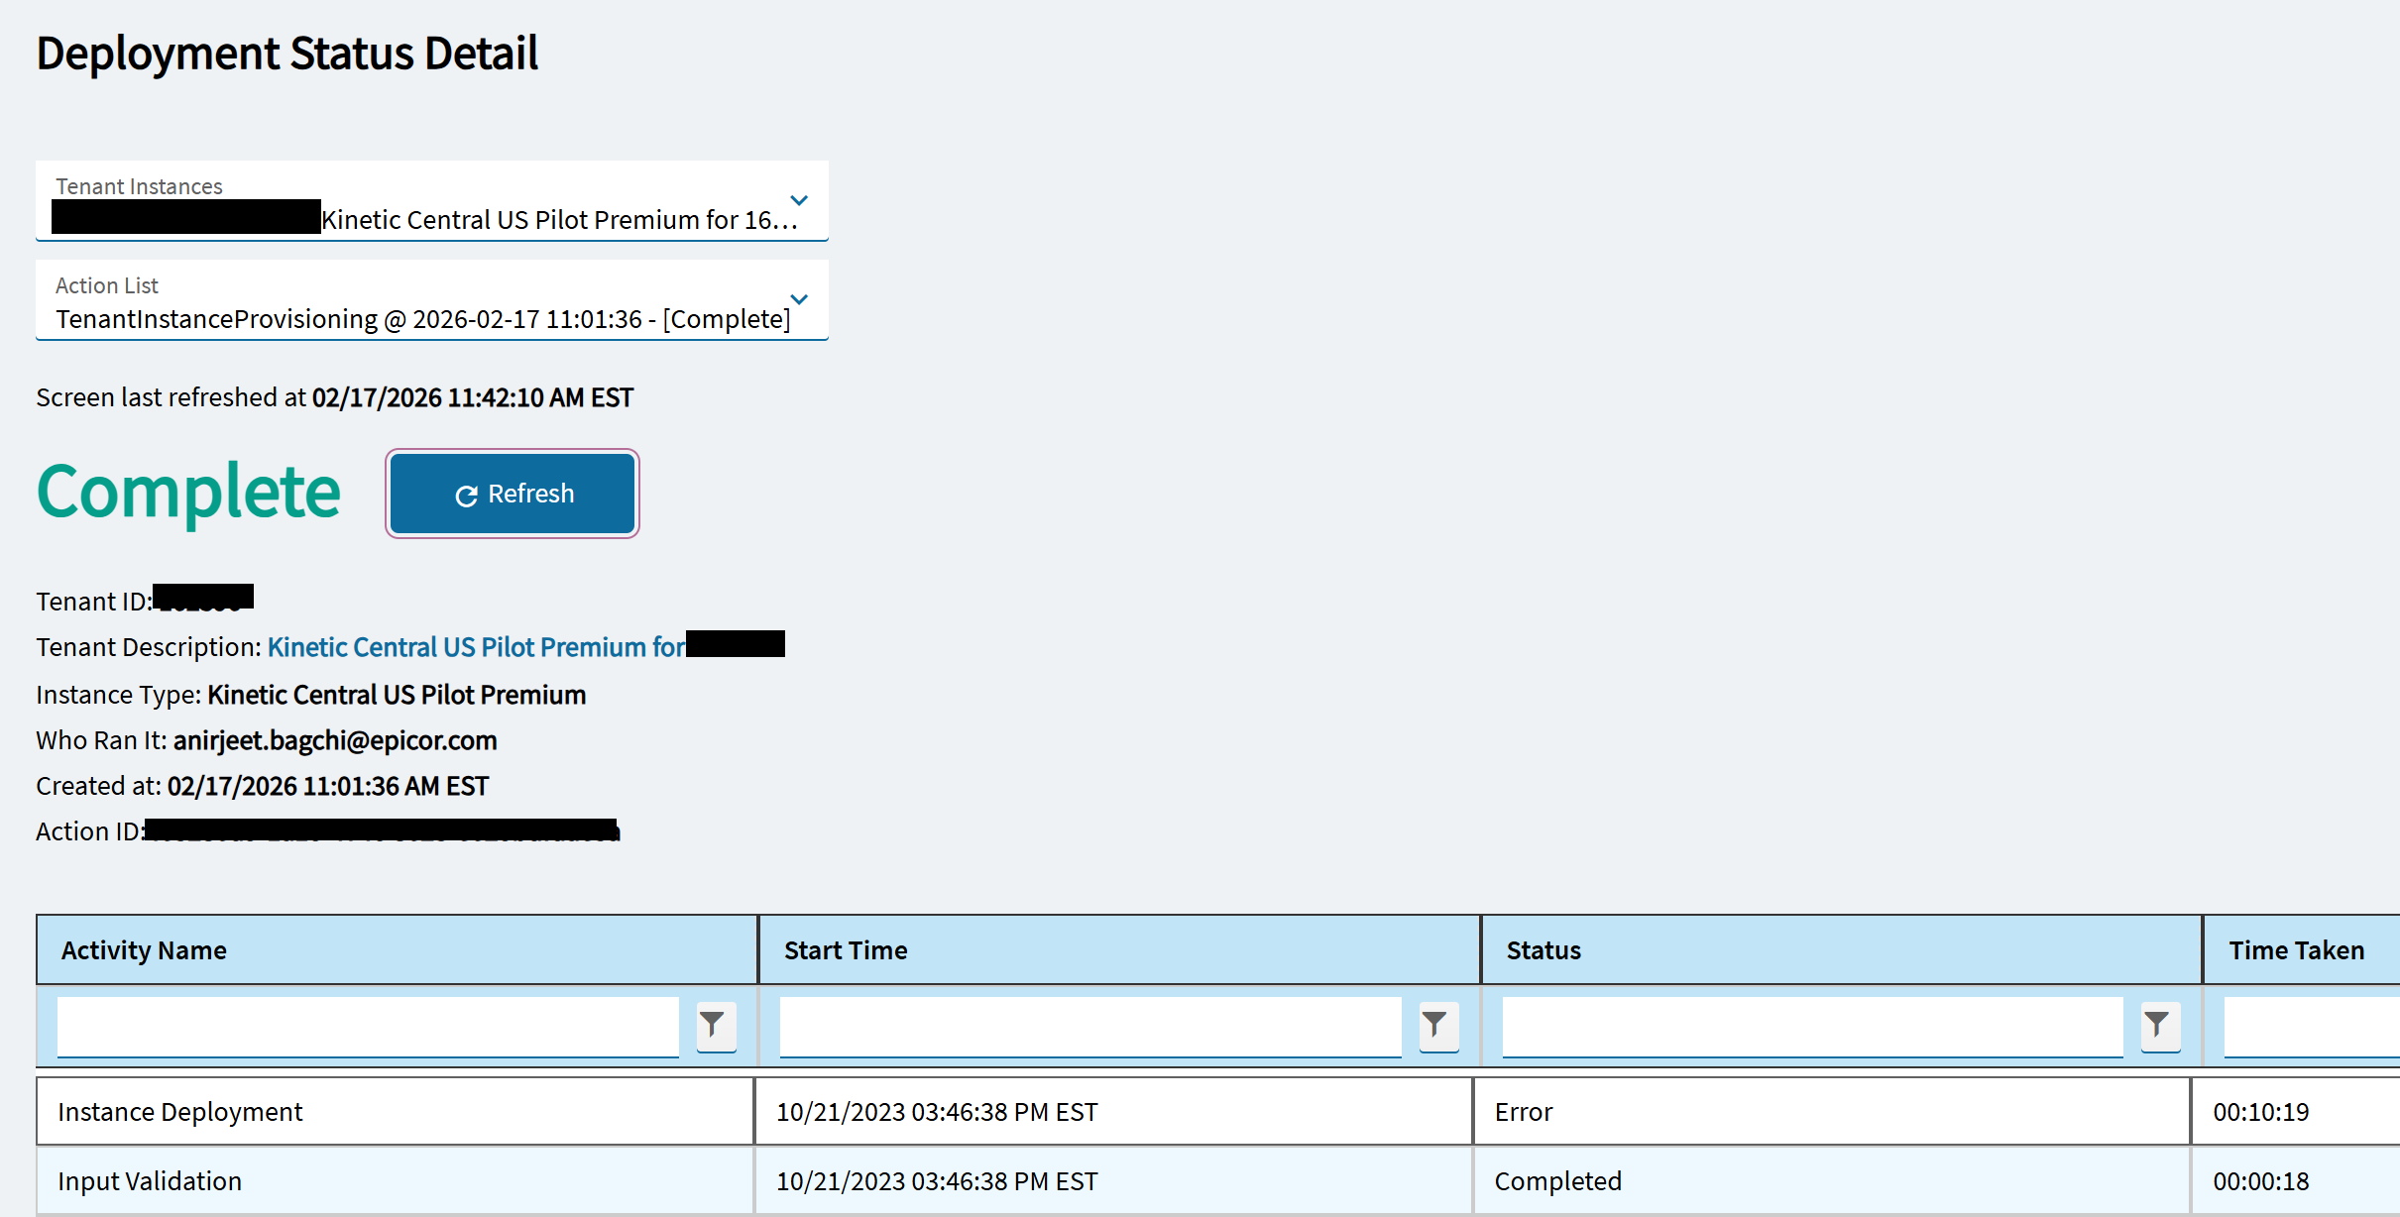Click the Start Time filter funnel icon
The width and height of the screenshot is (2400, 1217).
point(1436,1025)
